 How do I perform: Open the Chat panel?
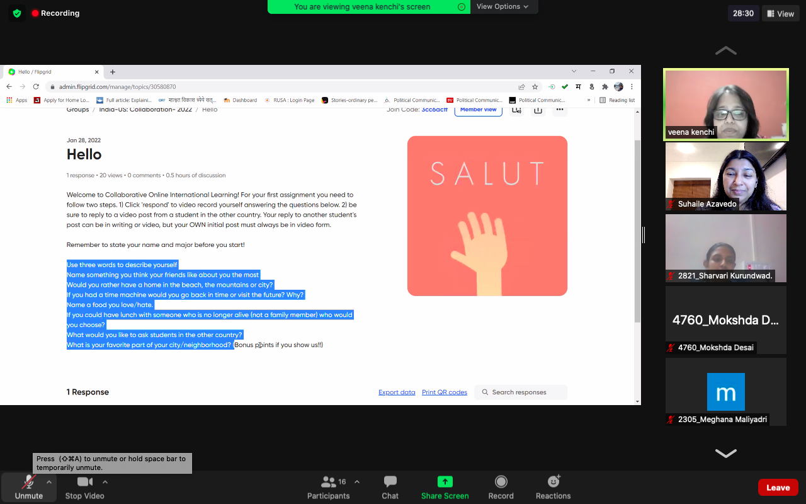390,483
